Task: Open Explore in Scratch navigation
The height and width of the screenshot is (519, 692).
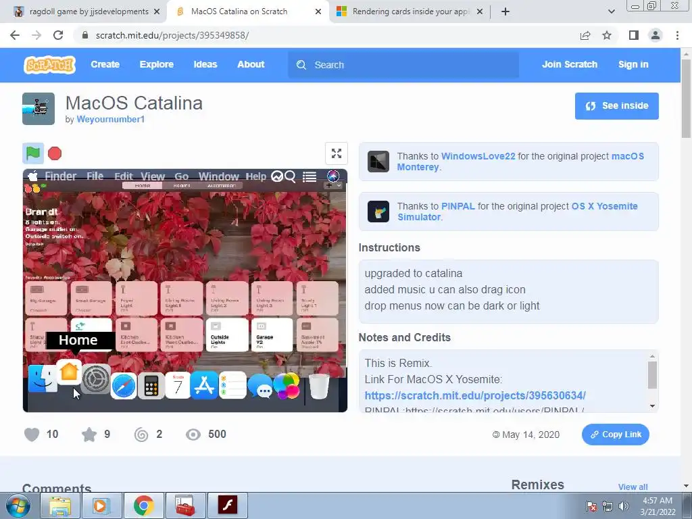Action: 157,64
